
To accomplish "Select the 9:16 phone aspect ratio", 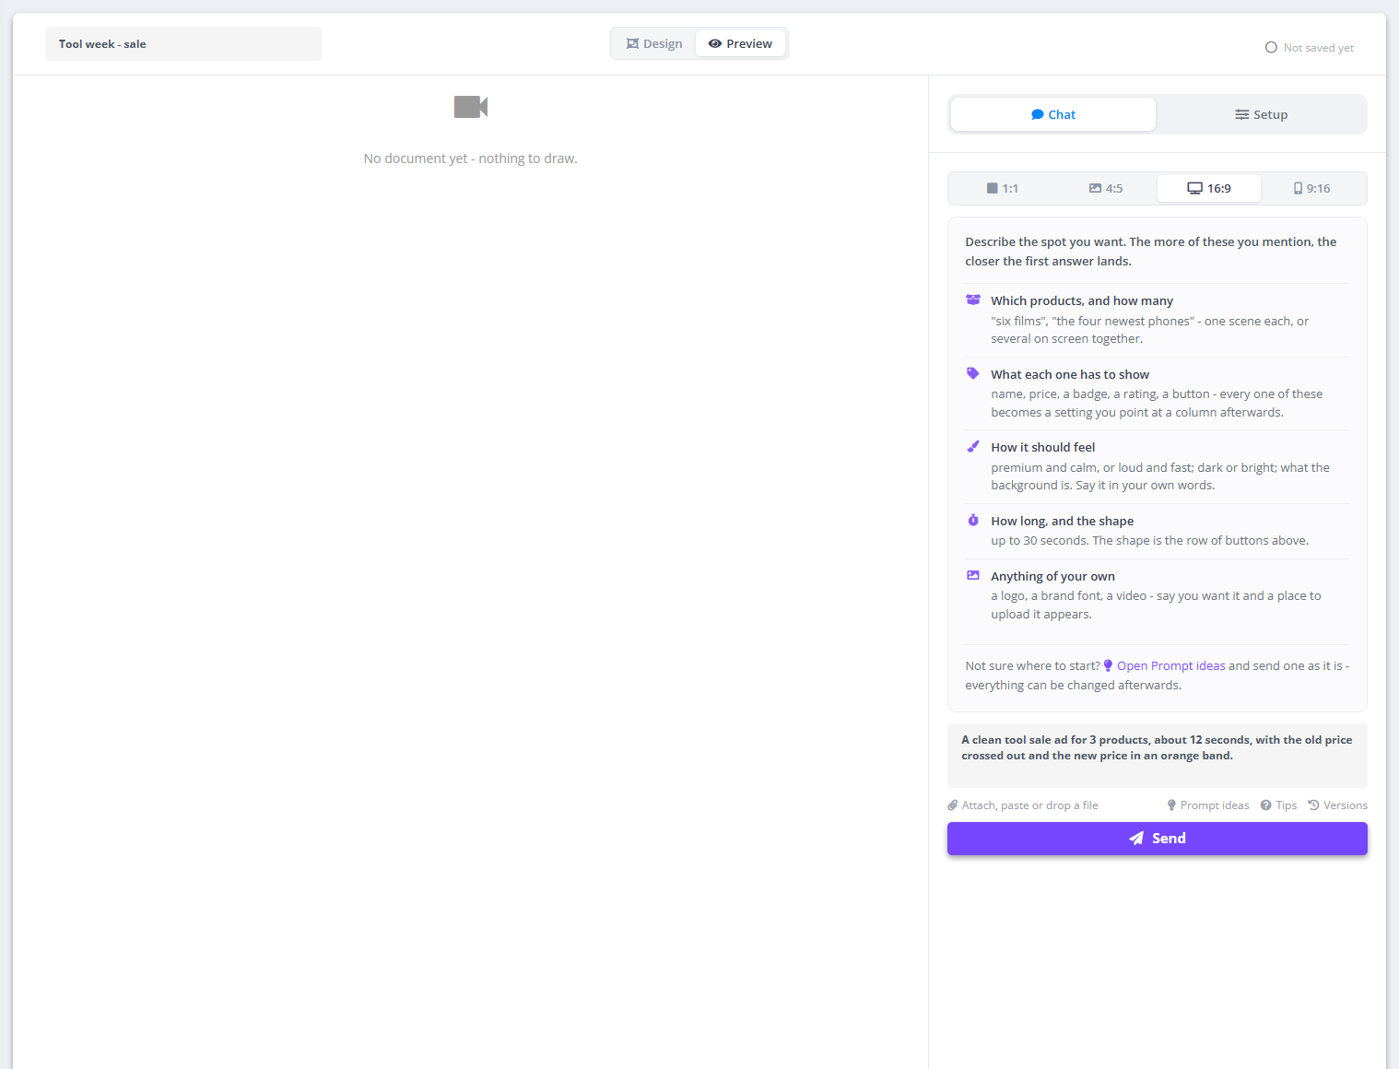I will (1312, 188).
